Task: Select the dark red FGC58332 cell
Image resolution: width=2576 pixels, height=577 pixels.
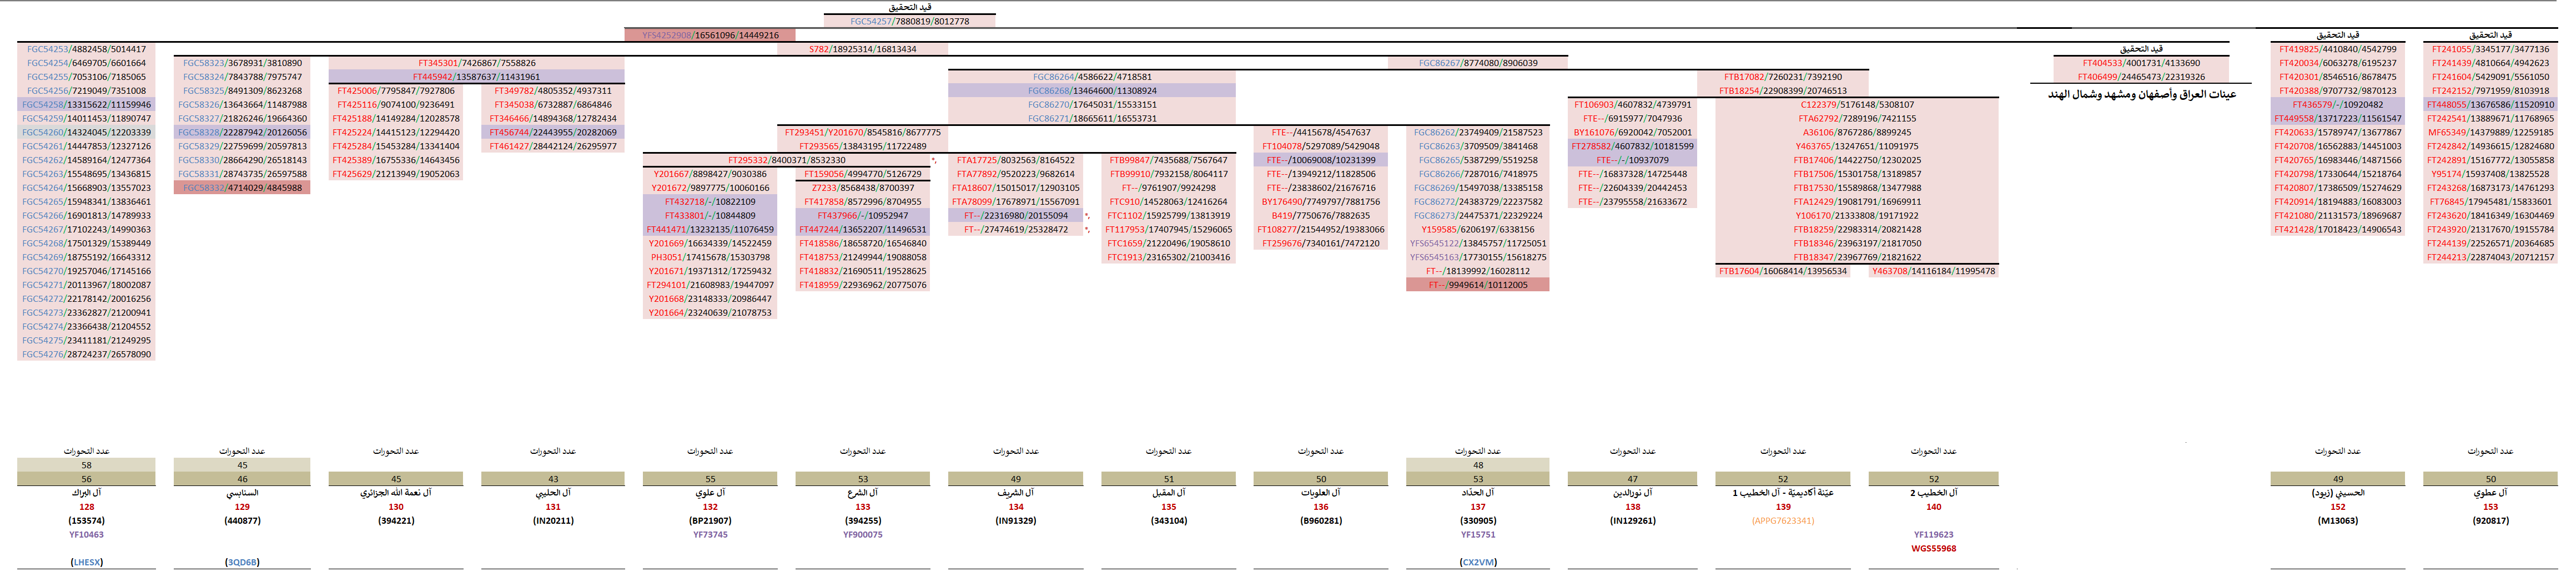Action: coord(241,188)
